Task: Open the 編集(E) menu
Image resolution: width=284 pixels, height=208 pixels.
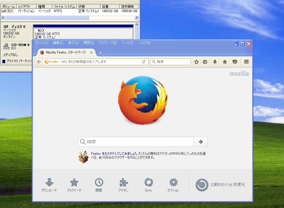Action: click(x=58, y=43)
